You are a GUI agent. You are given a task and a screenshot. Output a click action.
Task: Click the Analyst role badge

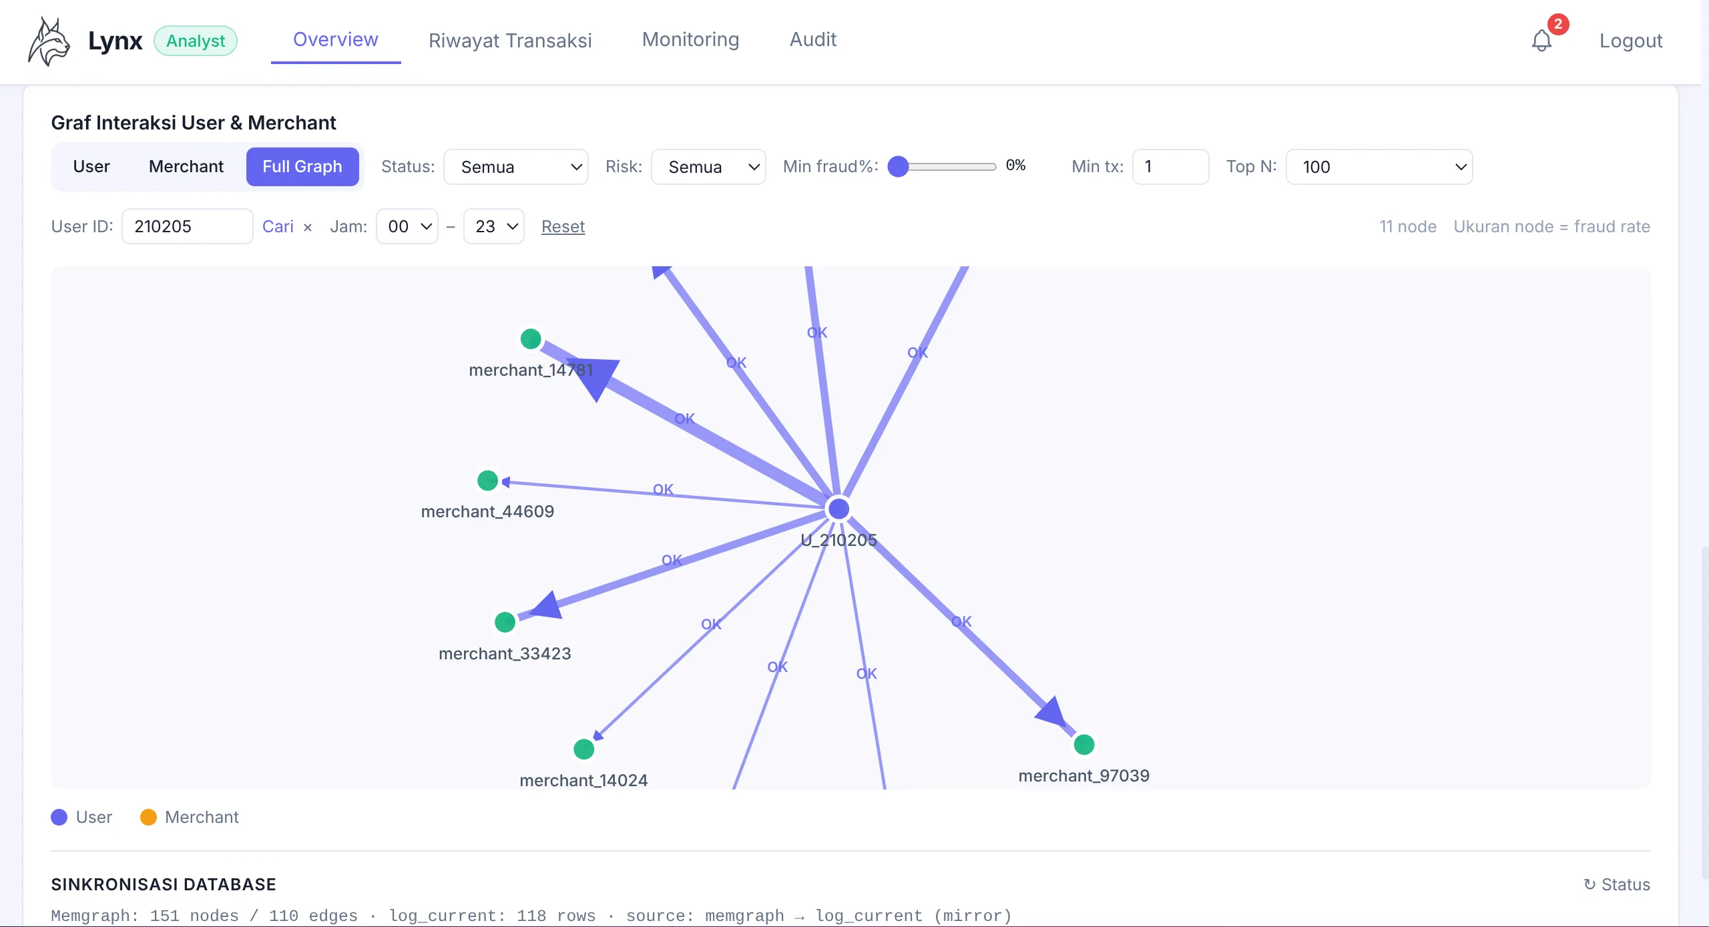tap(196, 41)
